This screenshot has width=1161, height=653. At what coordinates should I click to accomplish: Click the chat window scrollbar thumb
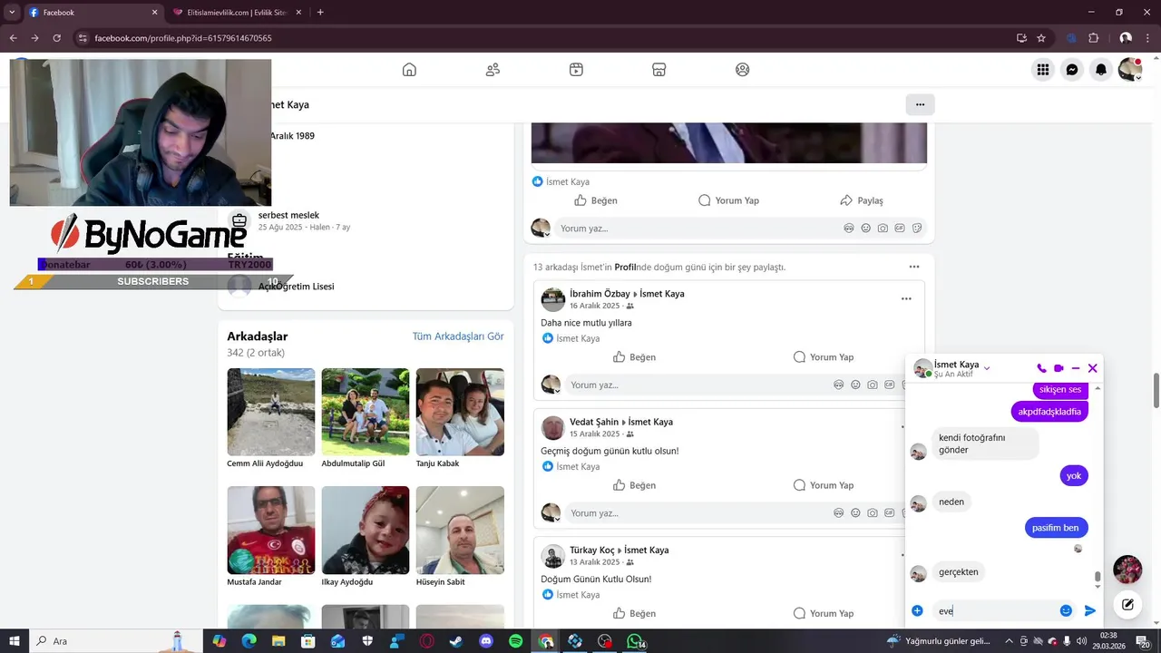coord(1098,577)
